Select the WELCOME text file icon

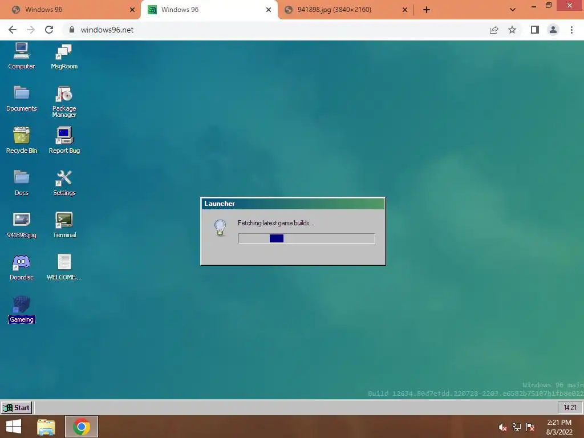point(64,267)
